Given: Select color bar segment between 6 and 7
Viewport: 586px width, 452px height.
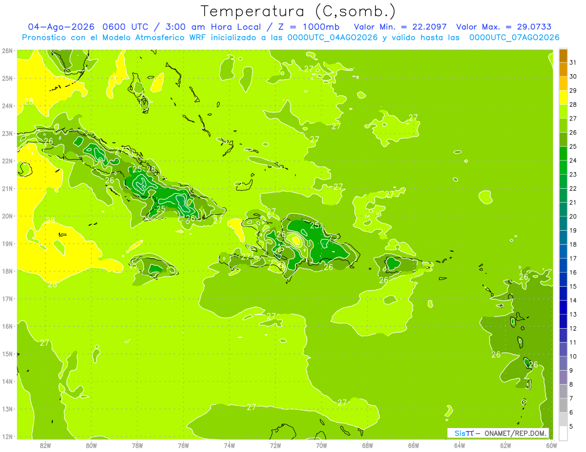Looking at the screenshot, I should click(564, 406).
